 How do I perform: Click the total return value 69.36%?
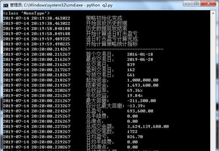135,90
